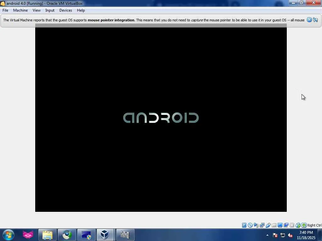Open the View menu
Image resolution: width=322 pixels, height=241 pixels.
tap(36, 10)
